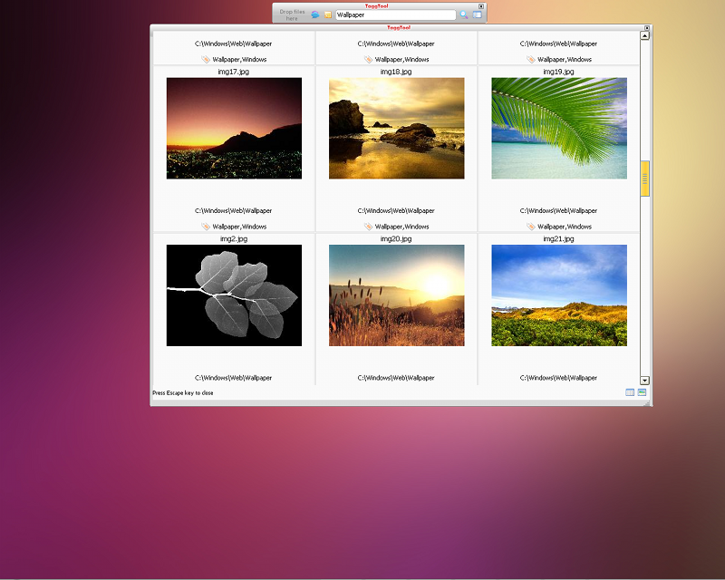Click the panel view icon right of magnifier
Screen dimensions: 725x580
tap(478, 14)
